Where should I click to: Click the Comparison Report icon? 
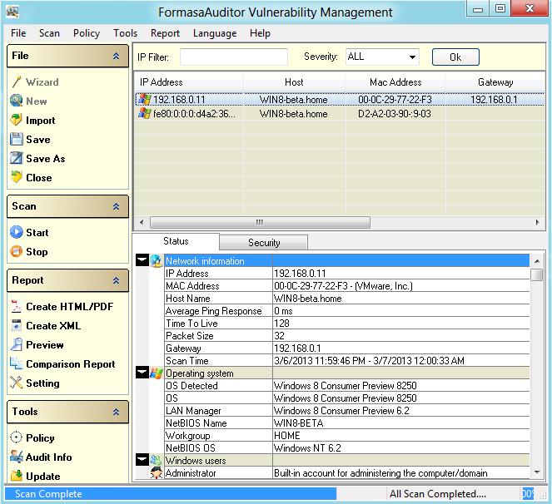16,363
